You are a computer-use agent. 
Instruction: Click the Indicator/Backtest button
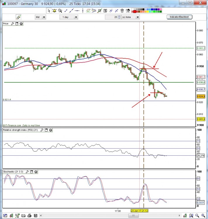179,17
